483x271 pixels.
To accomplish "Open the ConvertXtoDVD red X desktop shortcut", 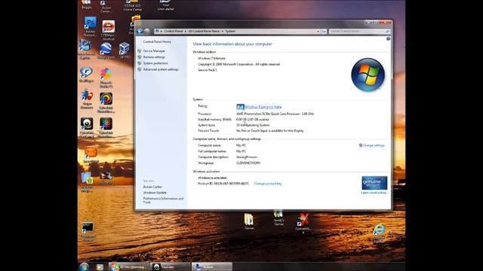I will [303, 222].
